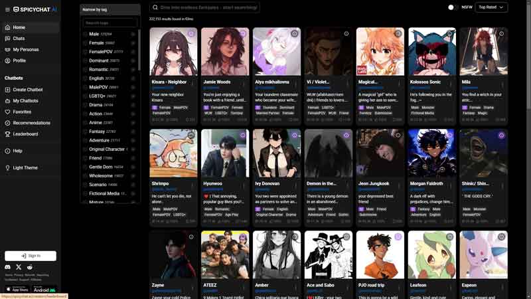
Task: Open options menu next to Alya mikhailovna name
Action: [295, 84]
